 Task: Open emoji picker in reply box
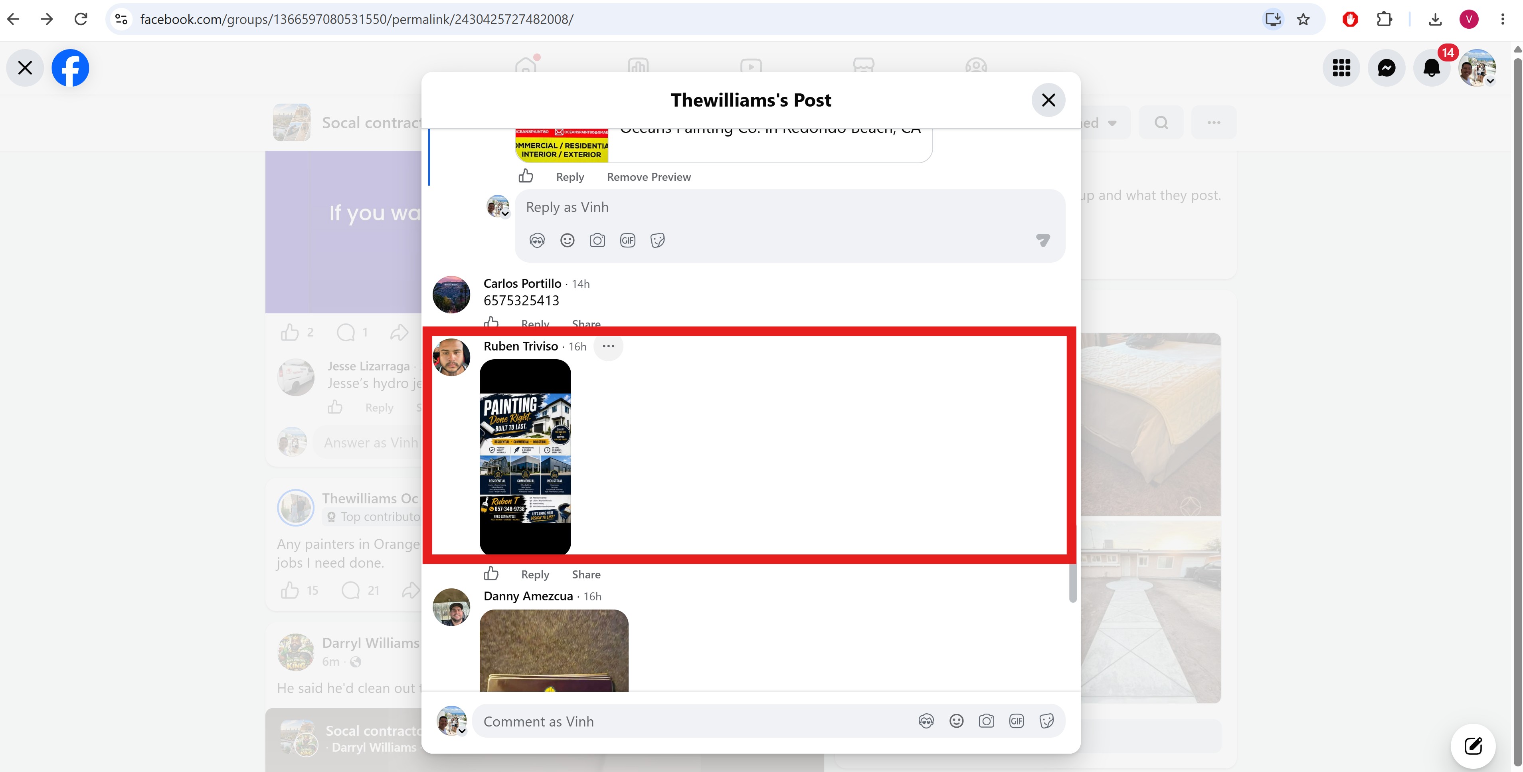(x=567, y=240)
